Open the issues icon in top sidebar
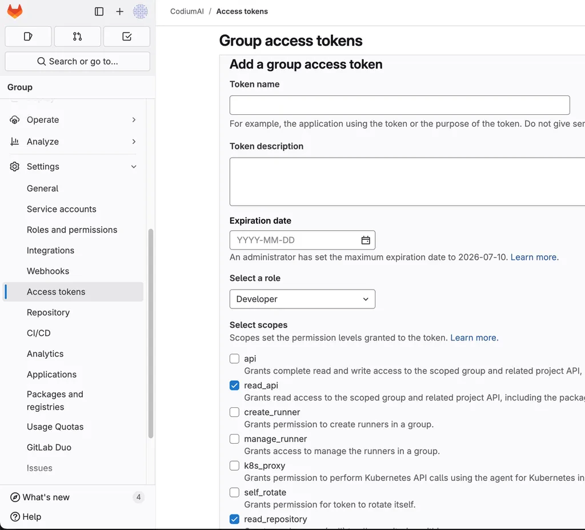The height and width of the screenshot is (530, 585). [x=27, y=36]
